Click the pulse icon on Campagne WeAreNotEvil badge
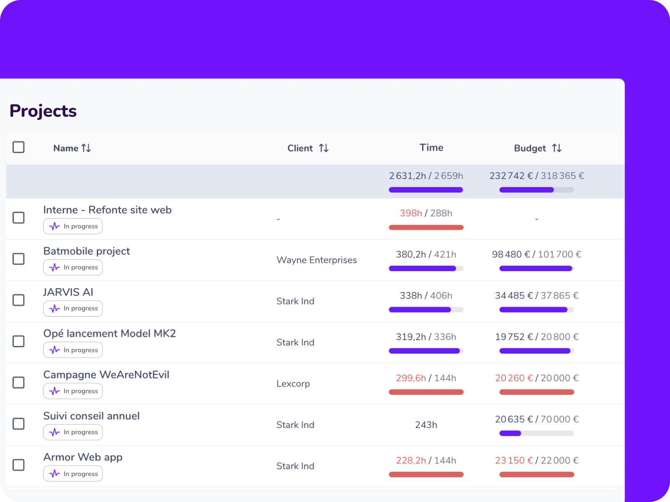670x502 pixels. (x=54, y=391)
